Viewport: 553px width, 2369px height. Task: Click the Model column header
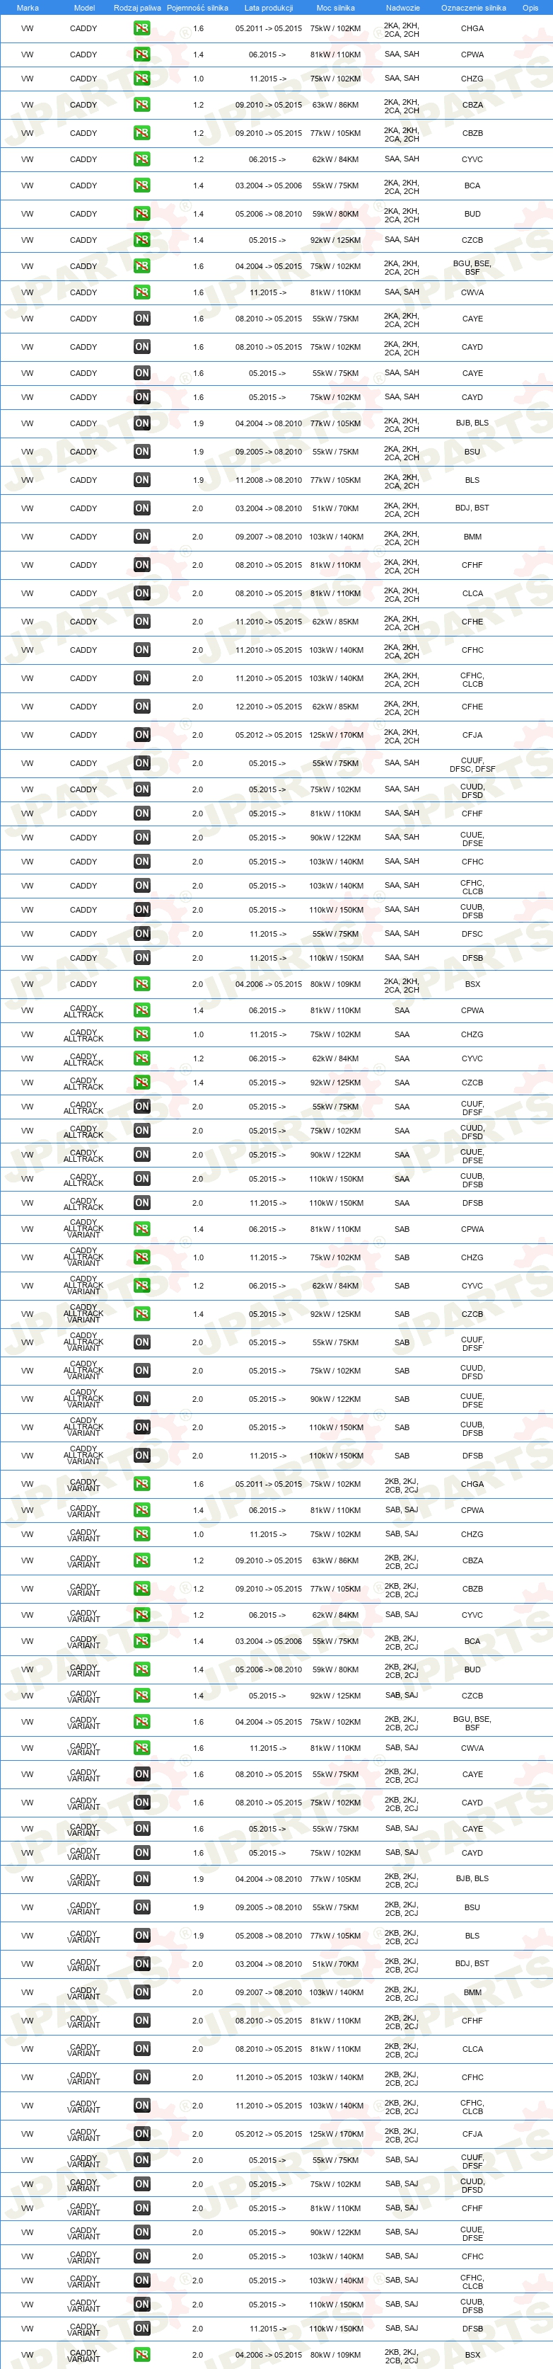(x=83, y=7)
